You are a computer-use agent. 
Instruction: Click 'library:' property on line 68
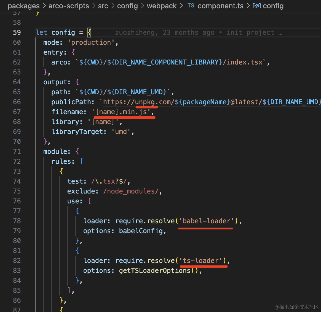click(x=67, y=122)
